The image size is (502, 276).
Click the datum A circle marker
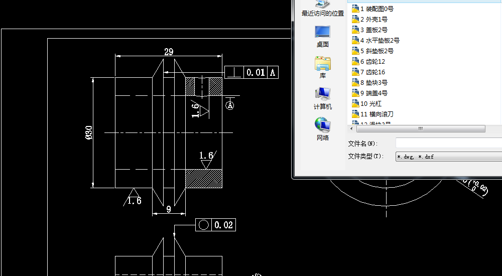(230, 105)
